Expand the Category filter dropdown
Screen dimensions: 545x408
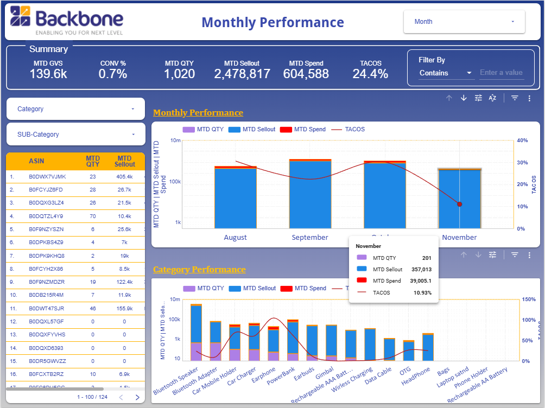tap(75, 109)
